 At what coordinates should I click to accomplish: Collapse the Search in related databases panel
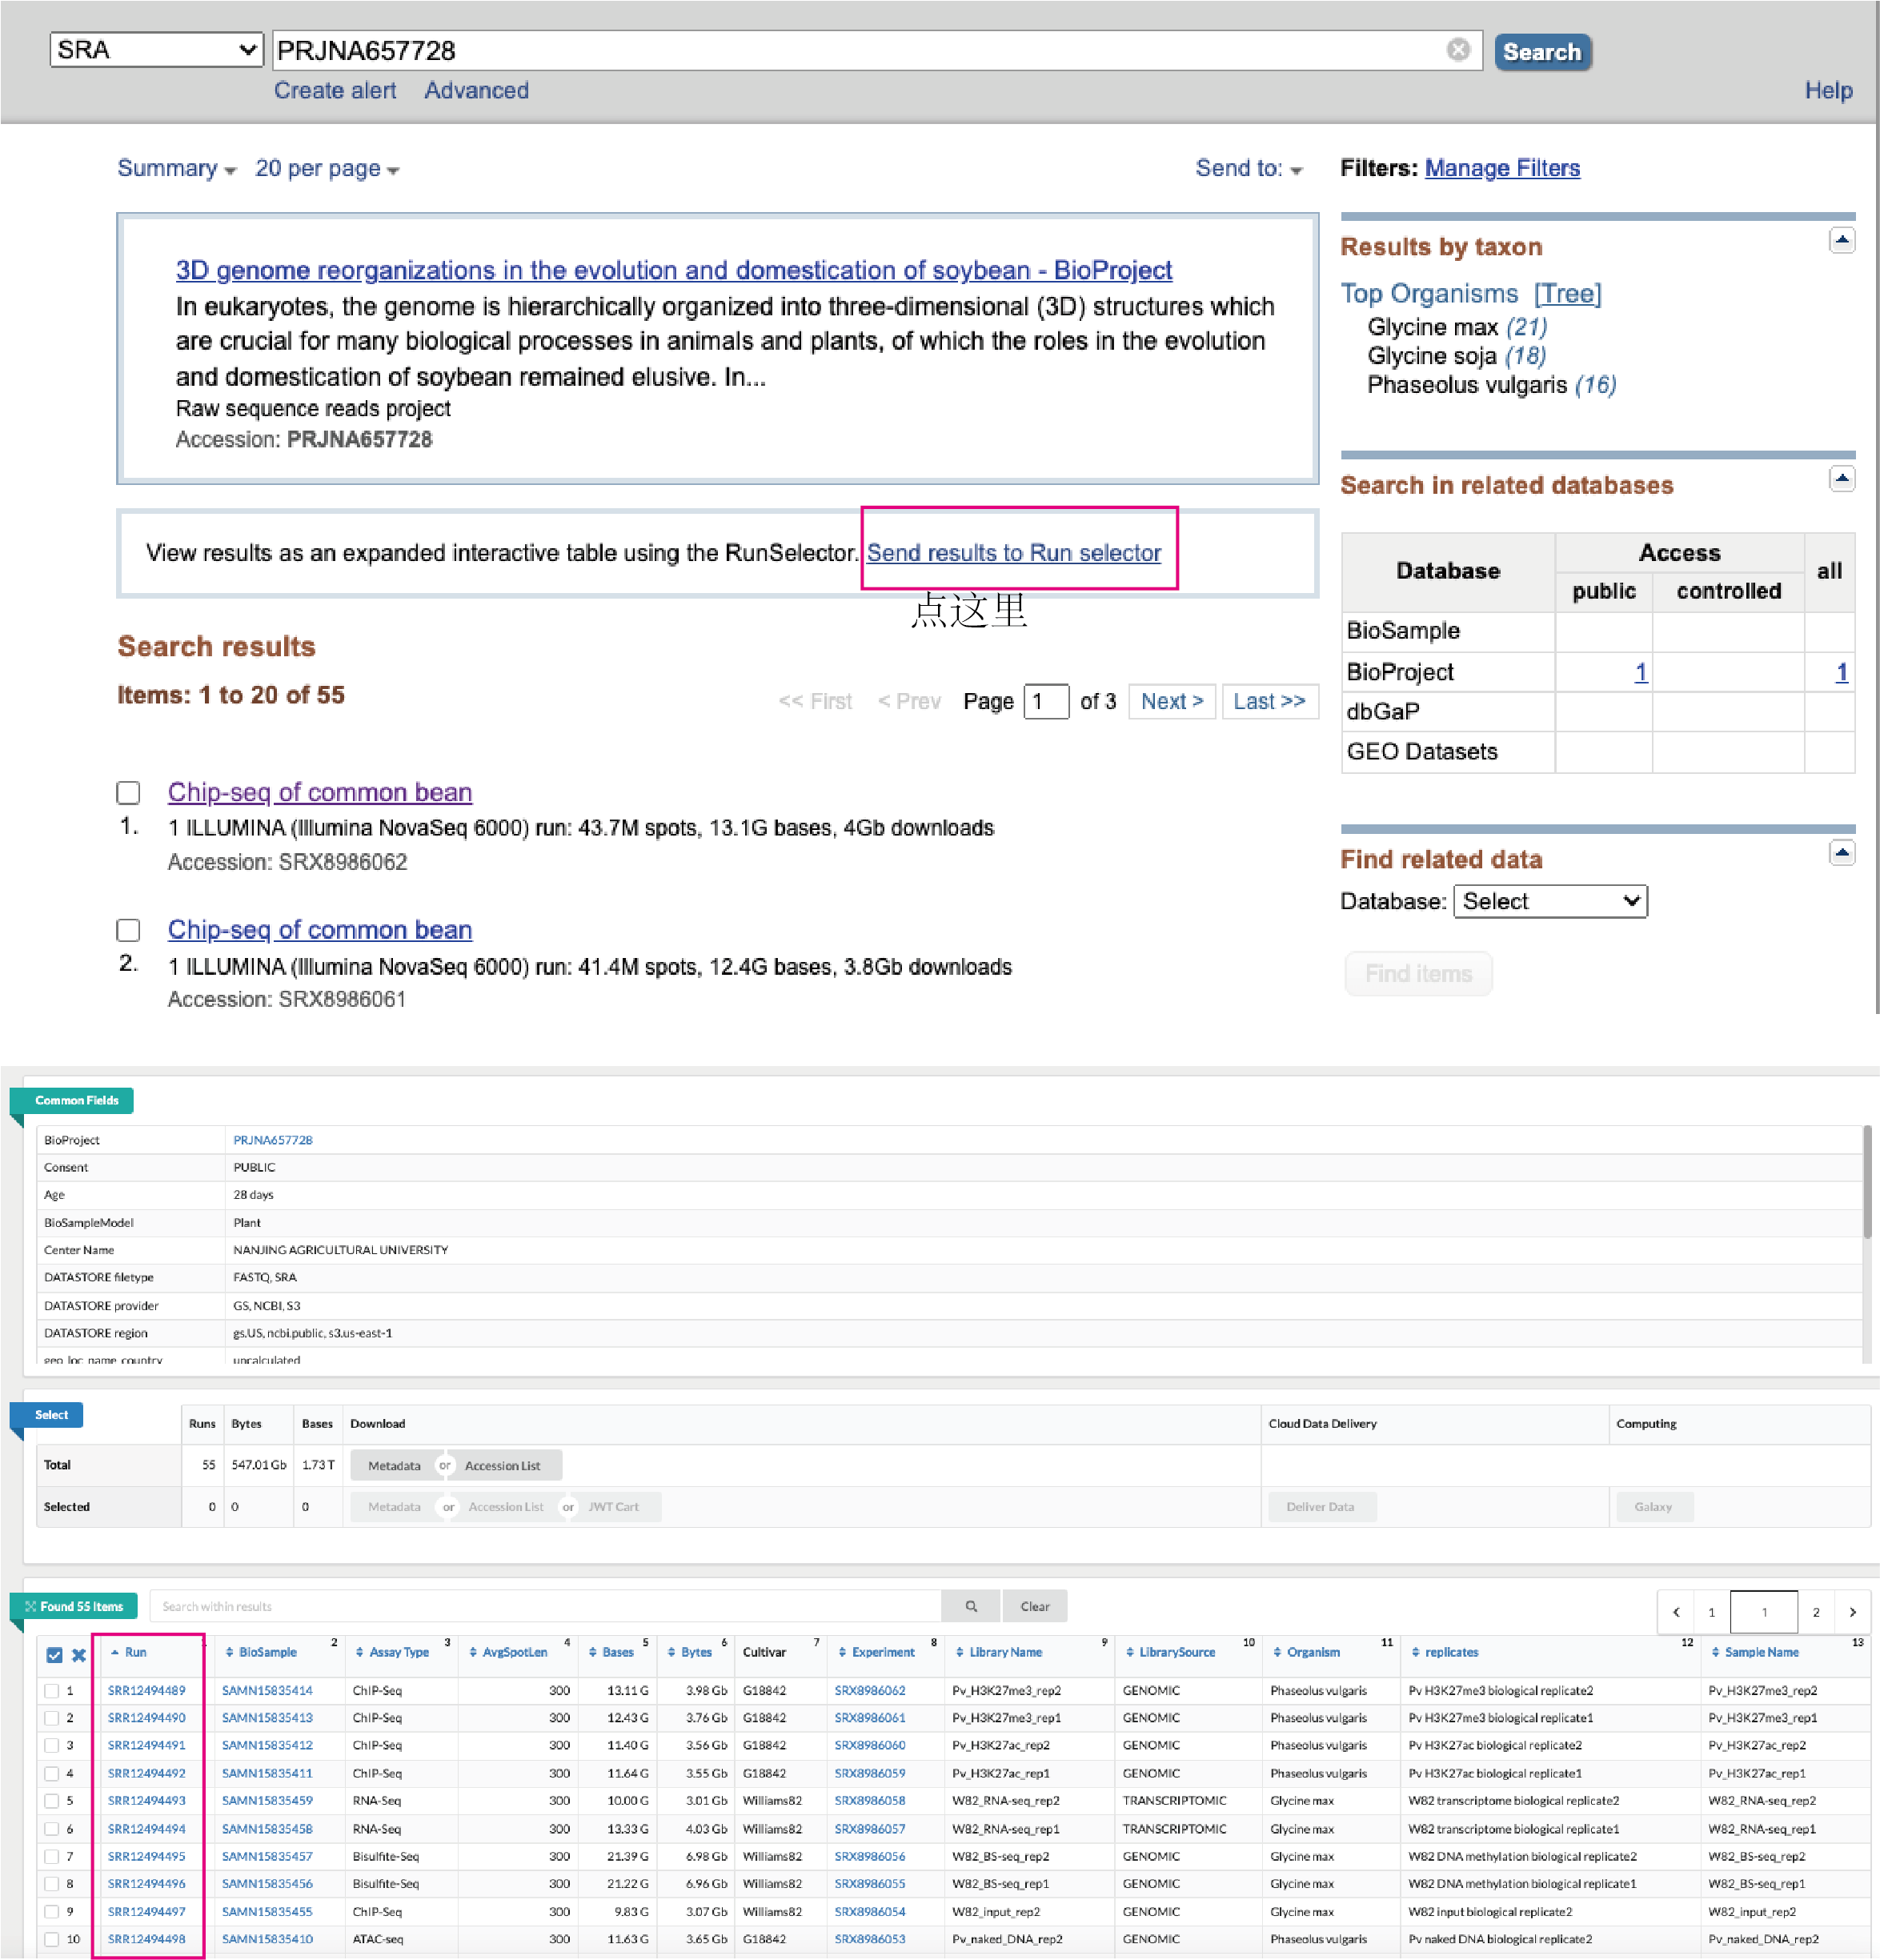click(1842, 479)
